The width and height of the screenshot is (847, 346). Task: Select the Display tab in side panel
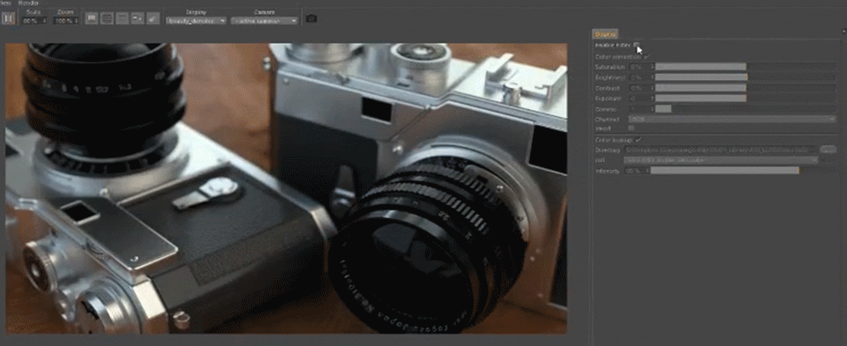(x=605, y=34)
